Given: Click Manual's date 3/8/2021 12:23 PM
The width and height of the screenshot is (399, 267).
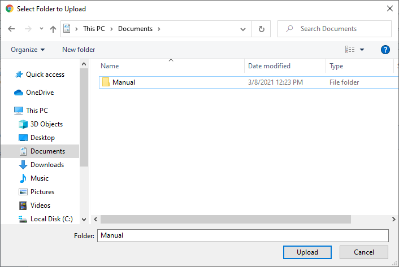Looking at the screenshot, I should point(275,82).
